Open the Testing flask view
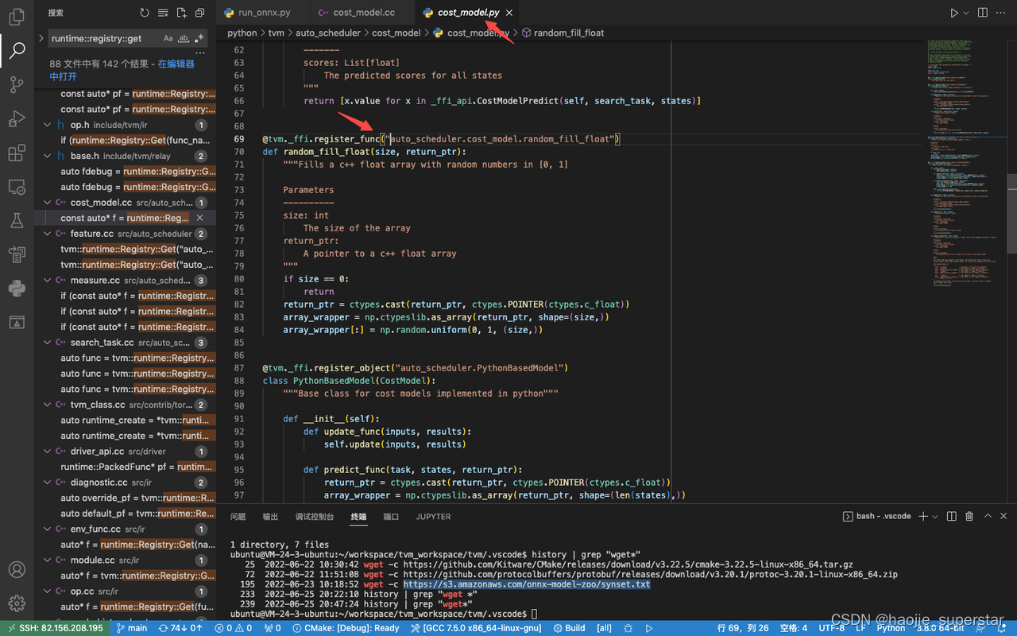 tap(17, 220)
